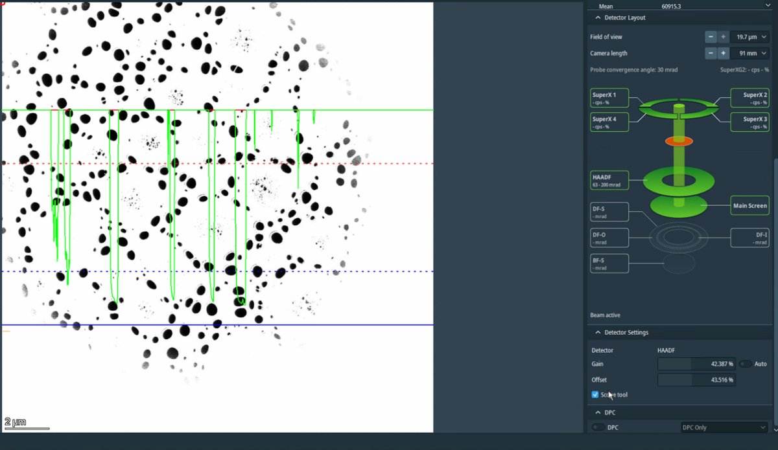Activate the Main Screen in the detector diagram

[x=749, y=205]
